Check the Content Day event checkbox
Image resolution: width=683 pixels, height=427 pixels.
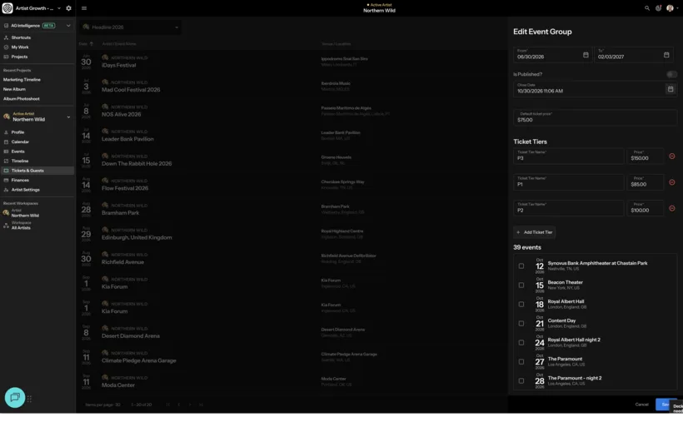click(521, 324)
